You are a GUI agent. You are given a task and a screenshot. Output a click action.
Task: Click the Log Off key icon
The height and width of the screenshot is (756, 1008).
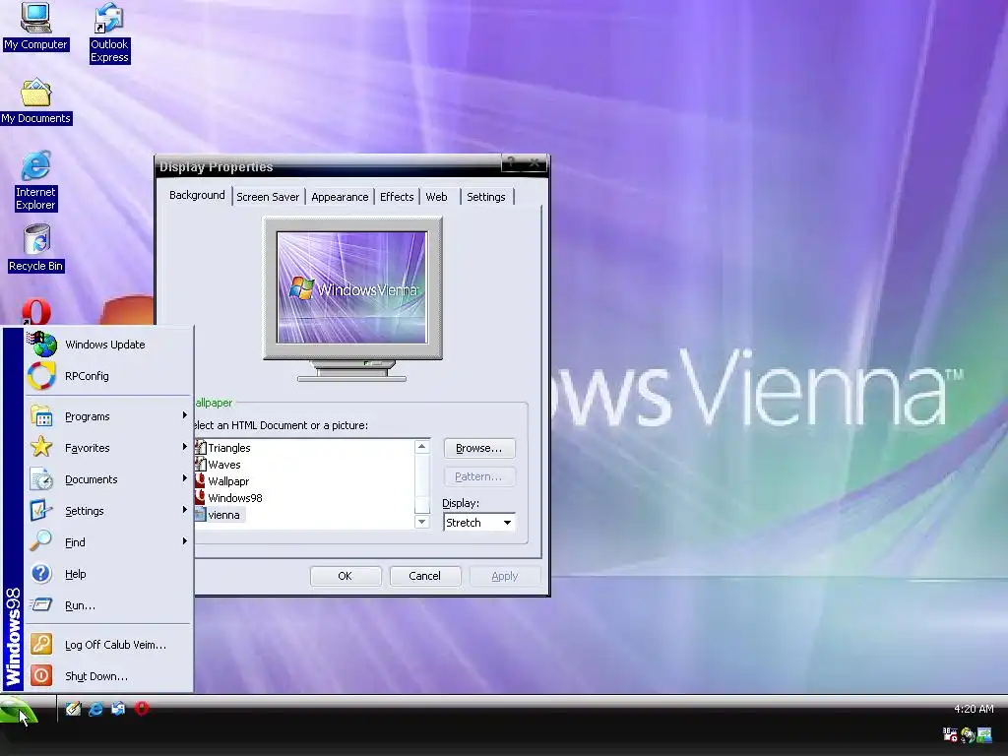pos(41,644)
